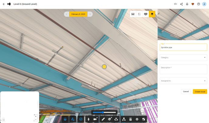Open the J user avatar menu

click(204, 4)
